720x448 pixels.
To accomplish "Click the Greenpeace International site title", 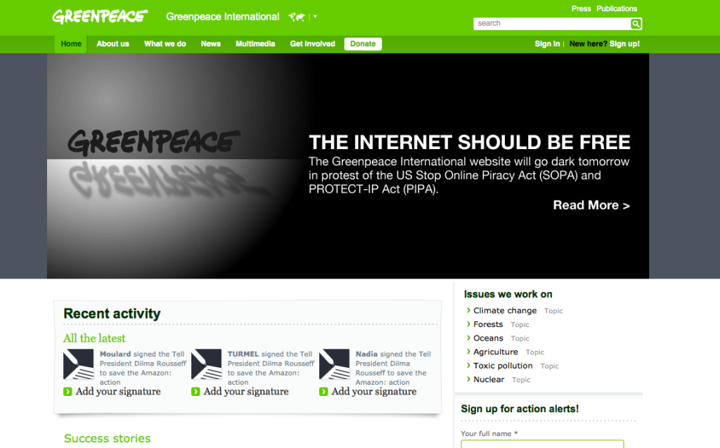I will click(x=223, y=17).
